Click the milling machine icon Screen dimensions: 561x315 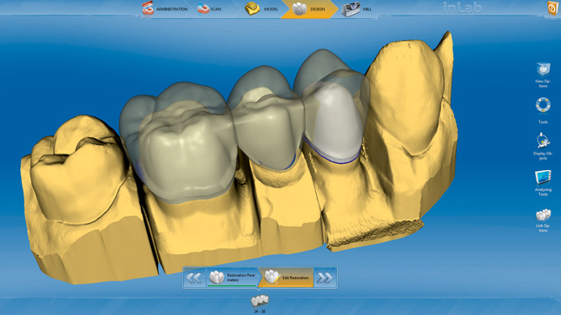coord(350,10)
